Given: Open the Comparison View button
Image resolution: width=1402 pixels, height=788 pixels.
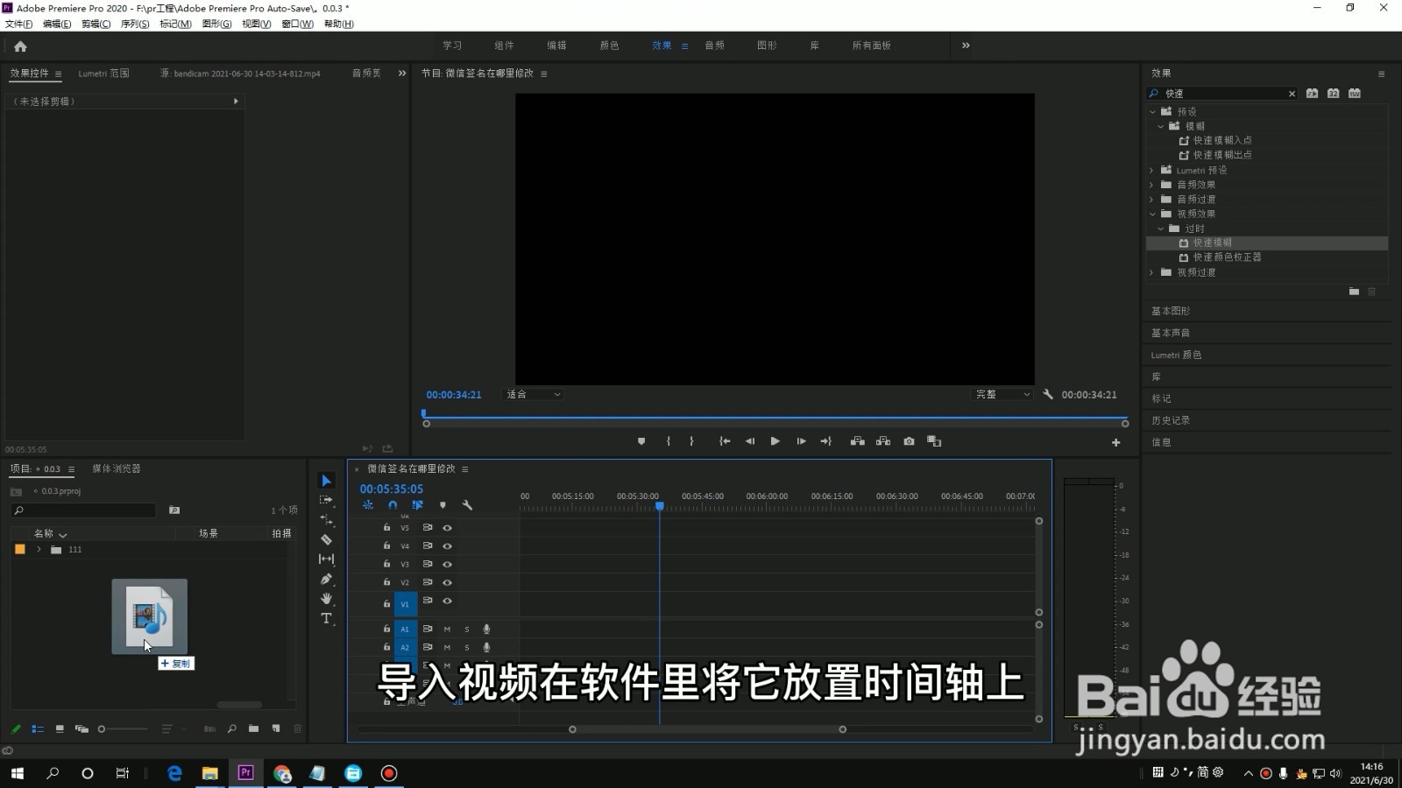Looking at the screenshot, I should [x=934, y=441].
